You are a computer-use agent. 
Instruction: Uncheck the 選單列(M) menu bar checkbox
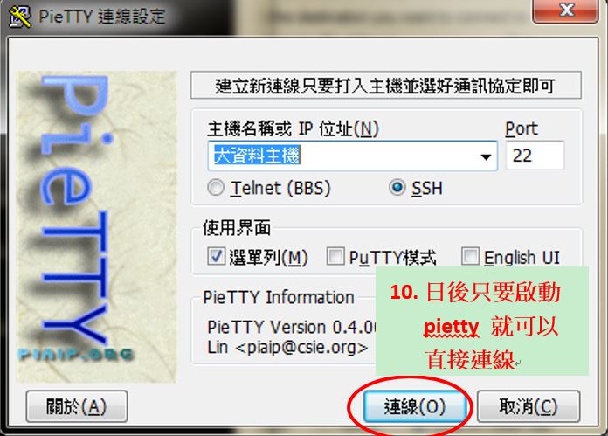pyautogui.click(x=217, y=257)
